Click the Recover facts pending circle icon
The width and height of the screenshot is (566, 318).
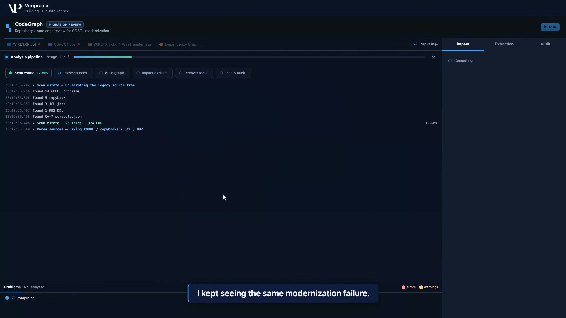pyautogui.click(x=180, y=73)
